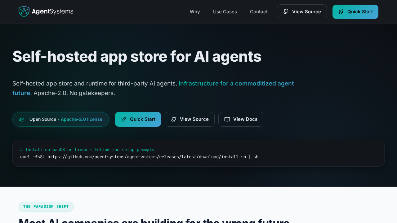Click the hero Quick Start button
The height and width of the screenshot is (223, 397).
pyautogui.click(x=138, y=119)
